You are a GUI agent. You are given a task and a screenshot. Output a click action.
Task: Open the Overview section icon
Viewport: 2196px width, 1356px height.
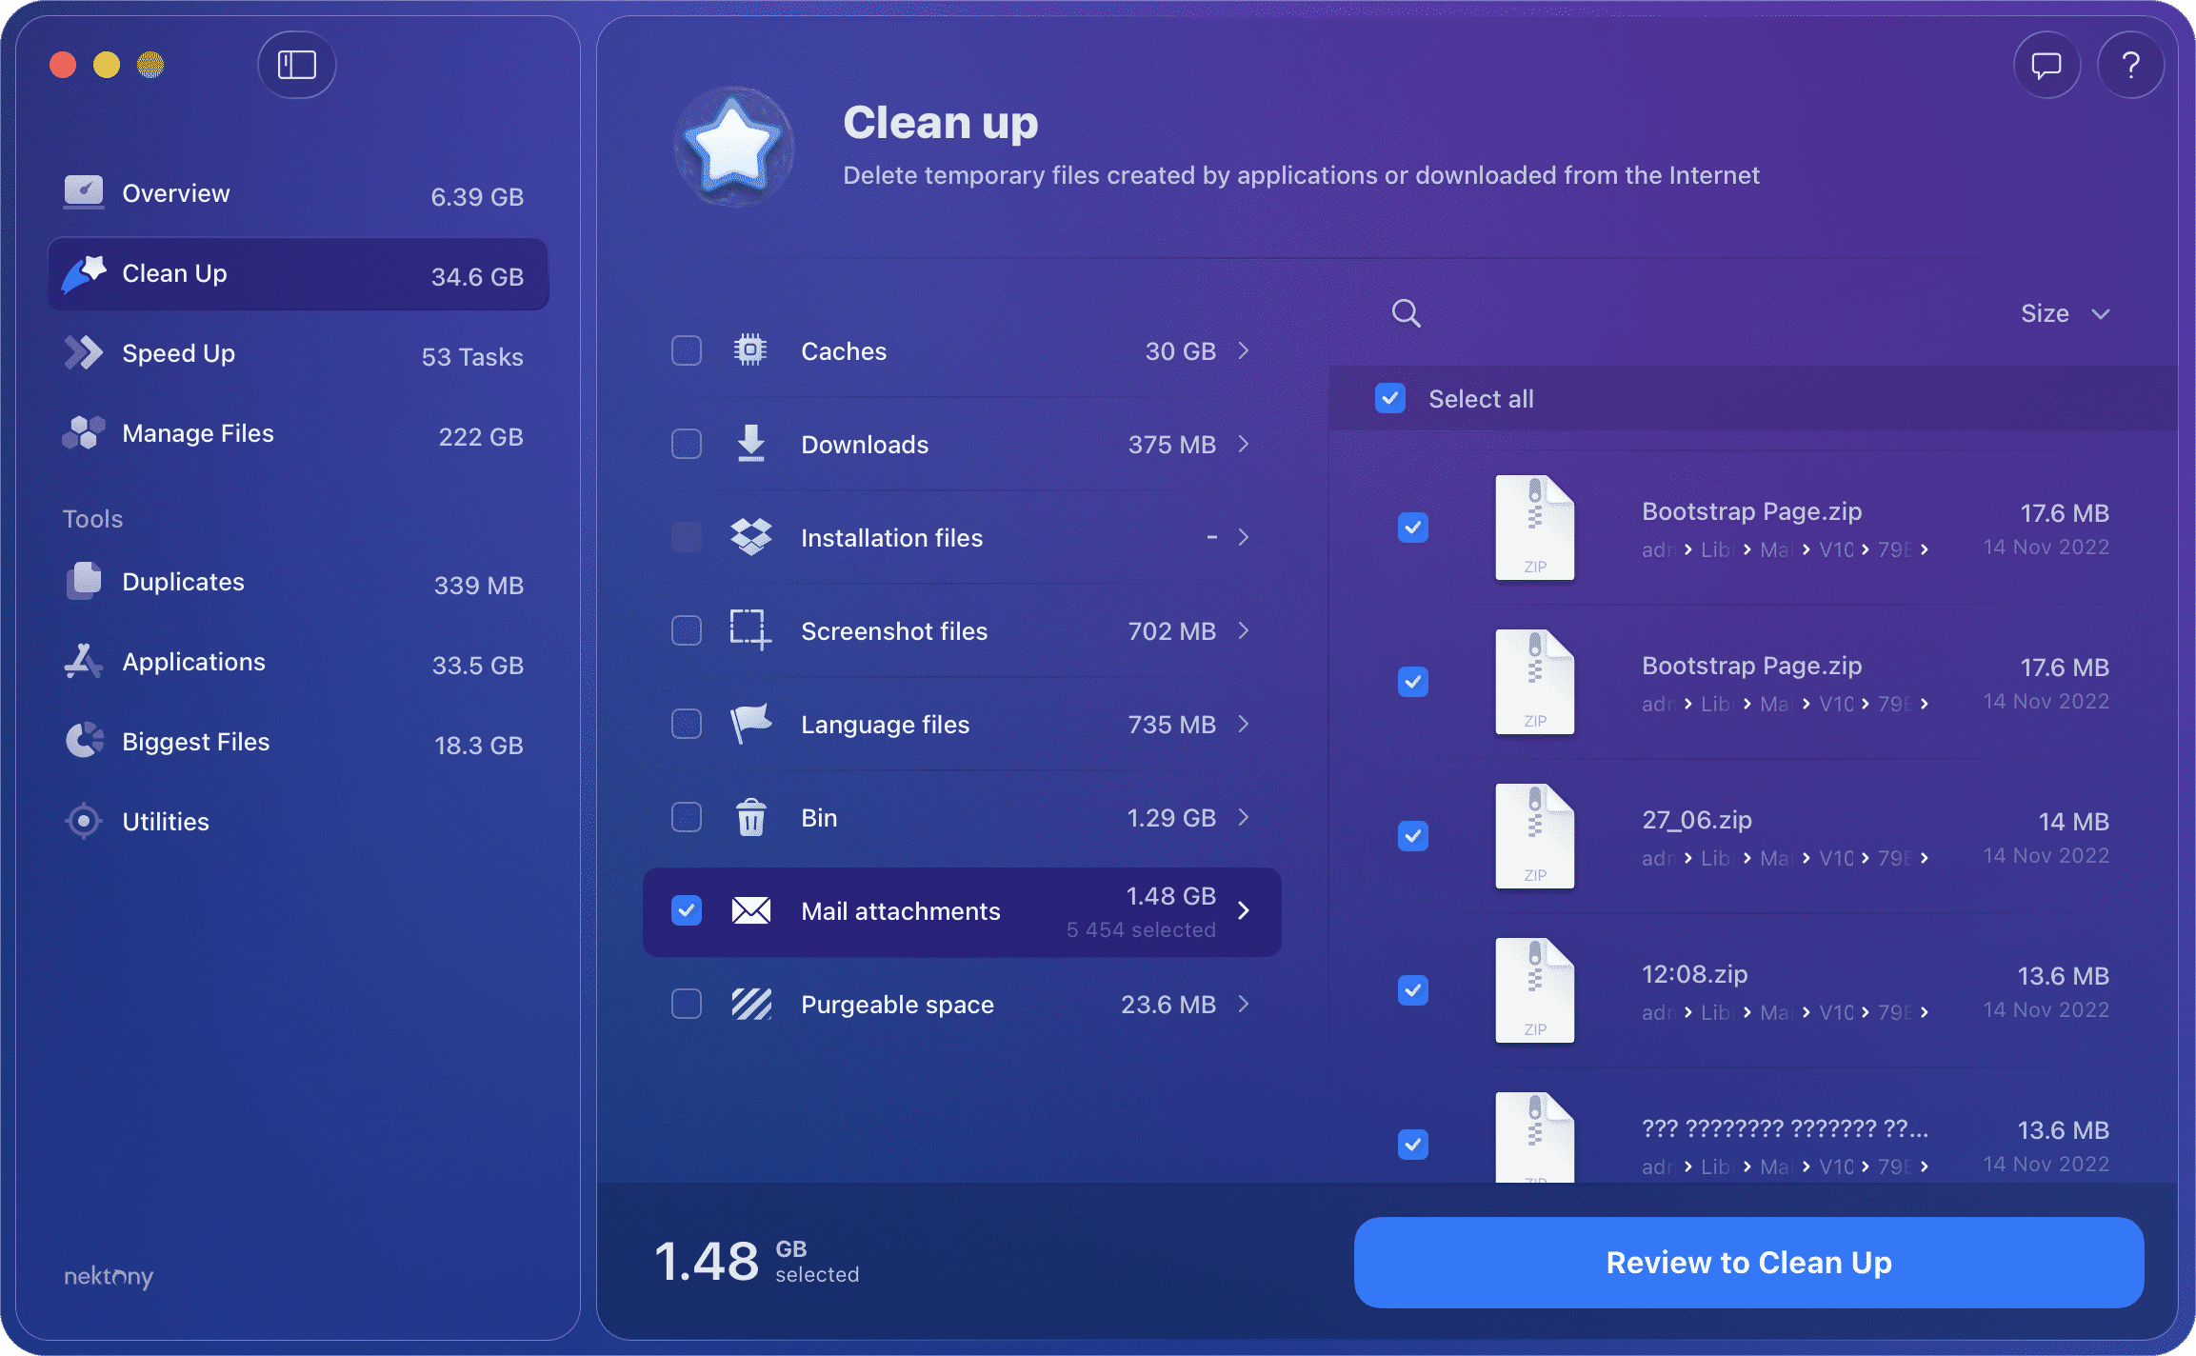[84, 191]
